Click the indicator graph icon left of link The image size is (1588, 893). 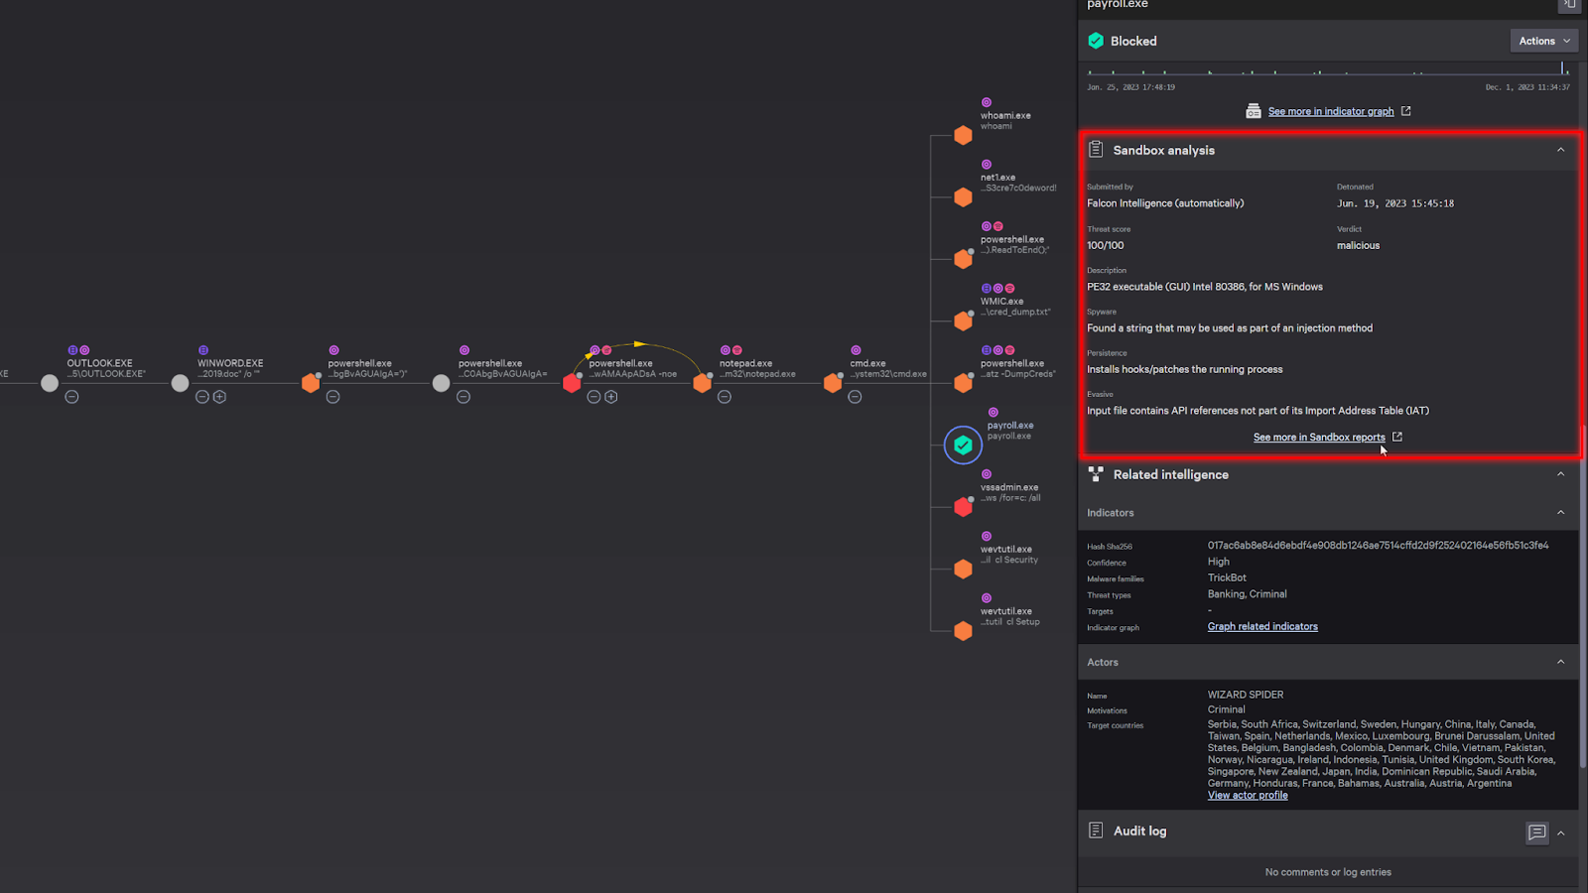pyautogui.click(x=1254, y=111)
